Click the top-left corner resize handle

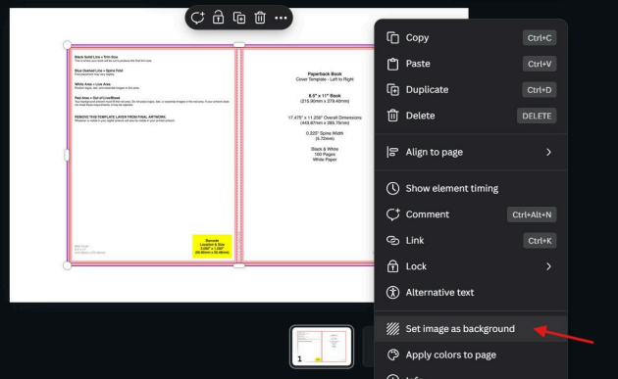click(68, 45)
